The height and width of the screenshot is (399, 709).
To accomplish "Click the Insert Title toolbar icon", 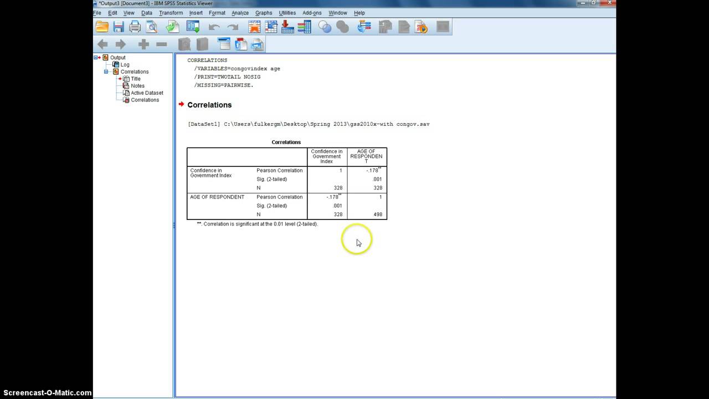I will (x=241, y=44).
